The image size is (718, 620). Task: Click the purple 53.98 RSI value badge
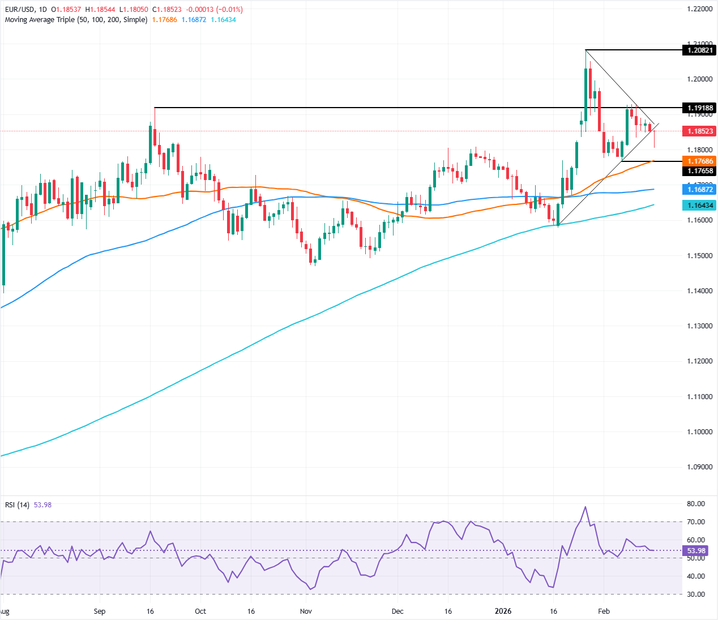pyautogui.click(x=695, y=550)
